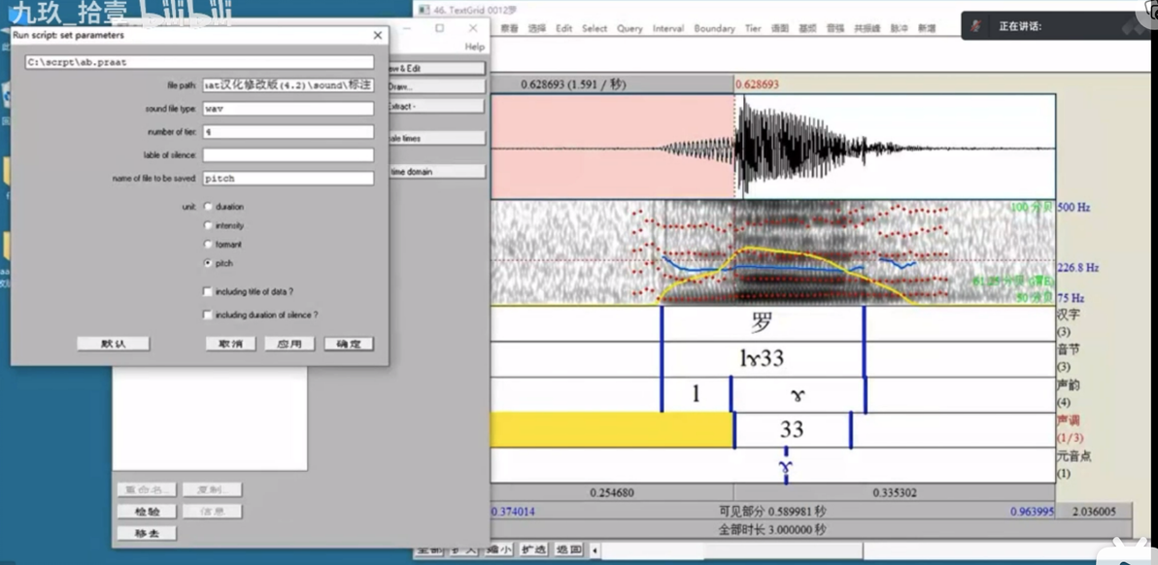Tick including duration of silence checkbox

207,315
